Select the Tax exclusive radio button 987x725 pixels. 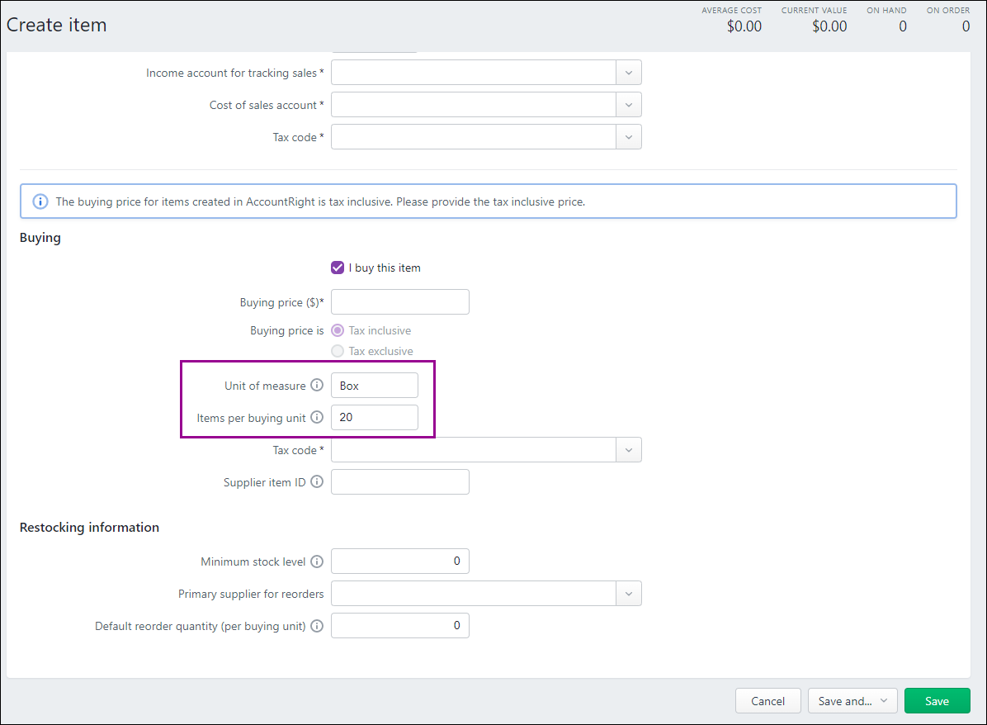(x=338, y=351)
